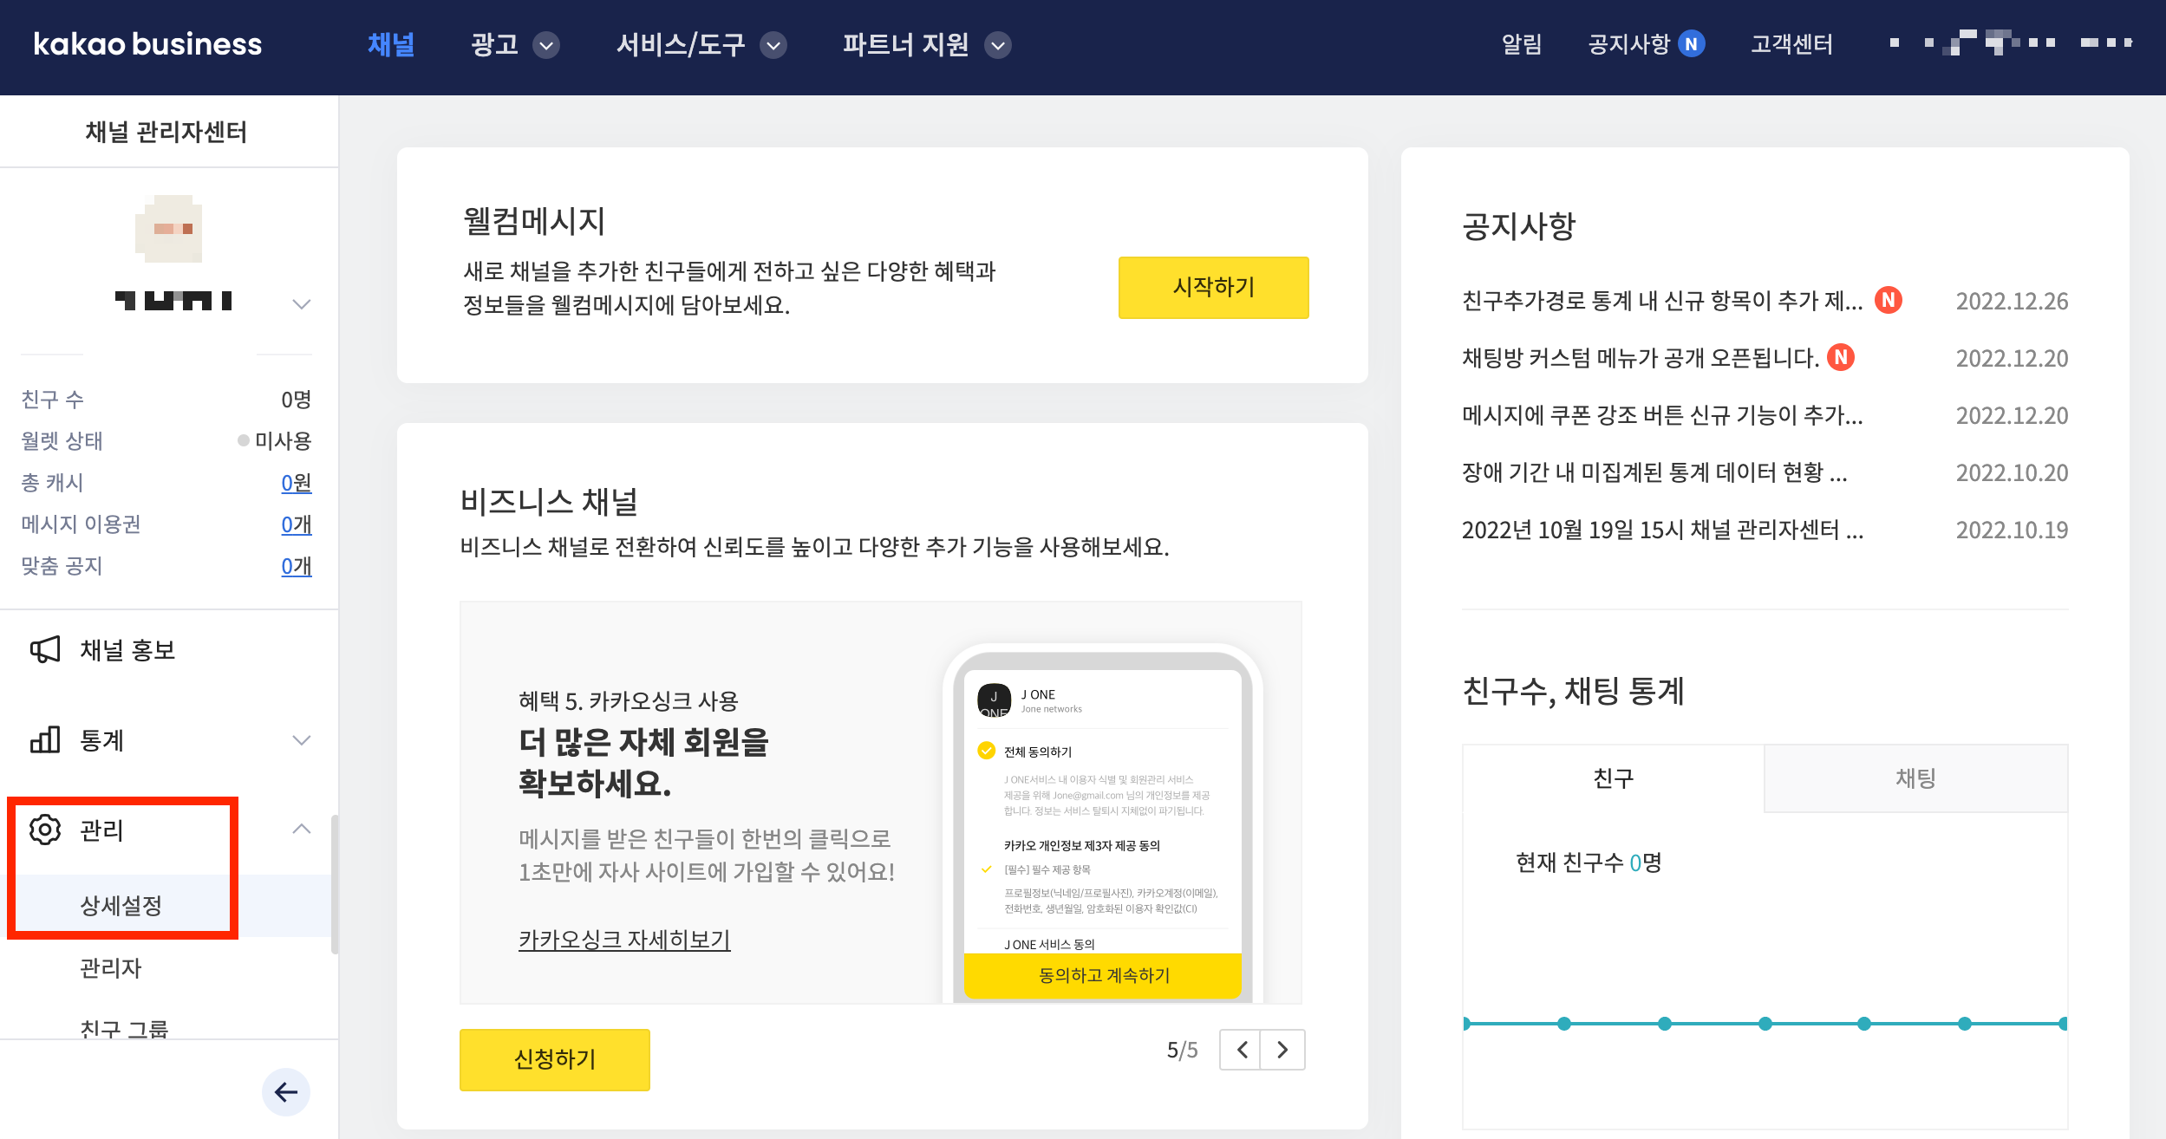The image size is (2166, 1139).
Task: Go to next business channel benefit slide
Action: (1282, 1050)
